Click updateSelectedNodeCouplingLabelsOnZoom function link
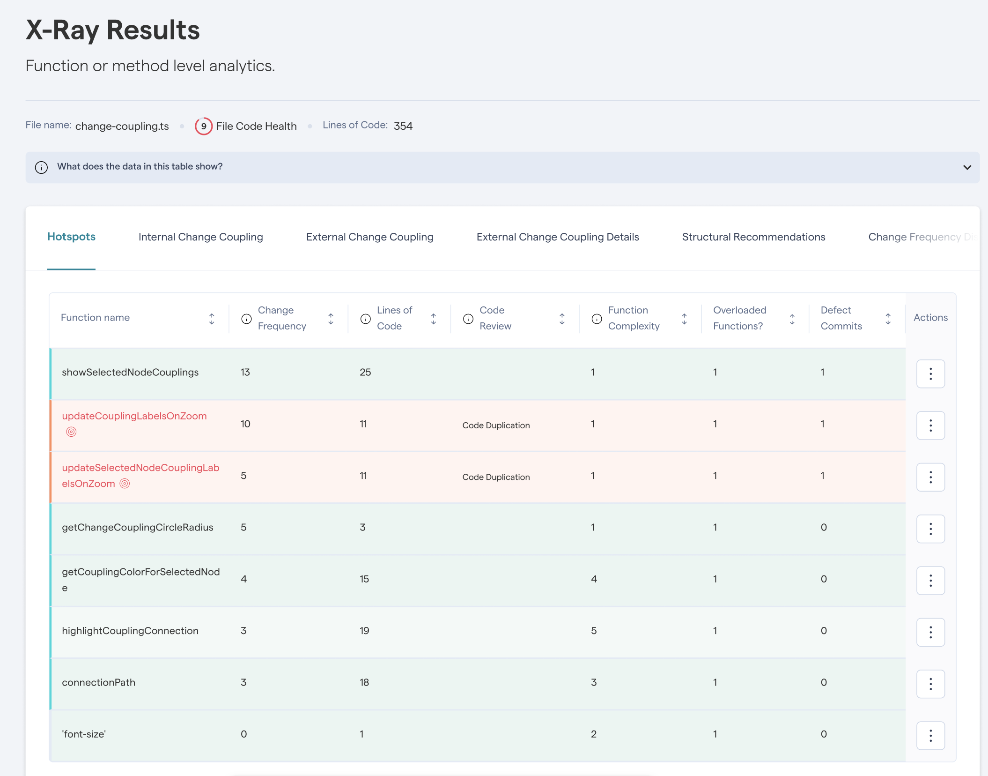Image resolution: width=988 pixels, height=776 pixels. point(140,476)
